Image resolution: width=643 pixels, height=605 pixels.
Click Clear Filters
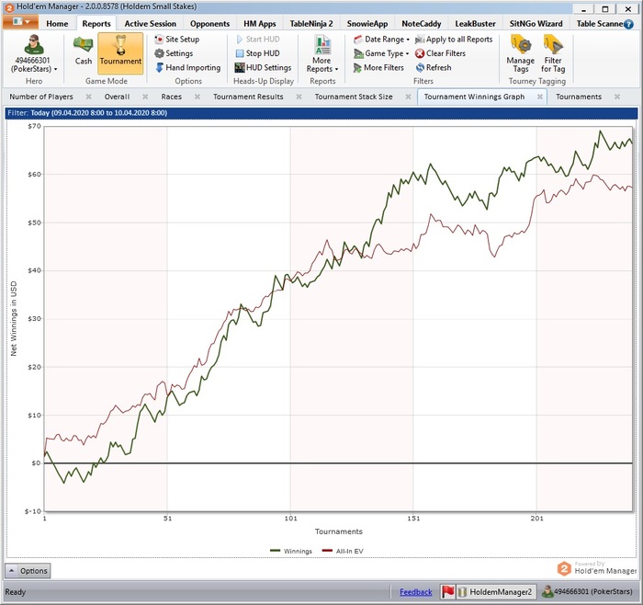point(440,53)
